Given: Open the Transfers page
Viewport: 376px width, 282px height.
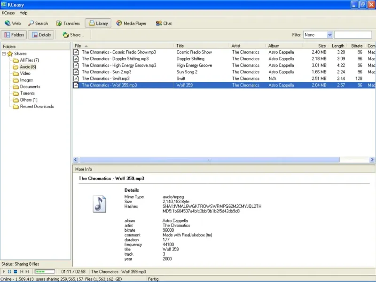Looking at the screenshot, I should pos(68,23).
